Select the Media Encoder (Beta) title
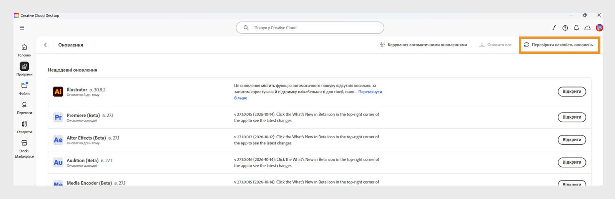The height and width of the screenshot is (199, 615). pos(89,183)
